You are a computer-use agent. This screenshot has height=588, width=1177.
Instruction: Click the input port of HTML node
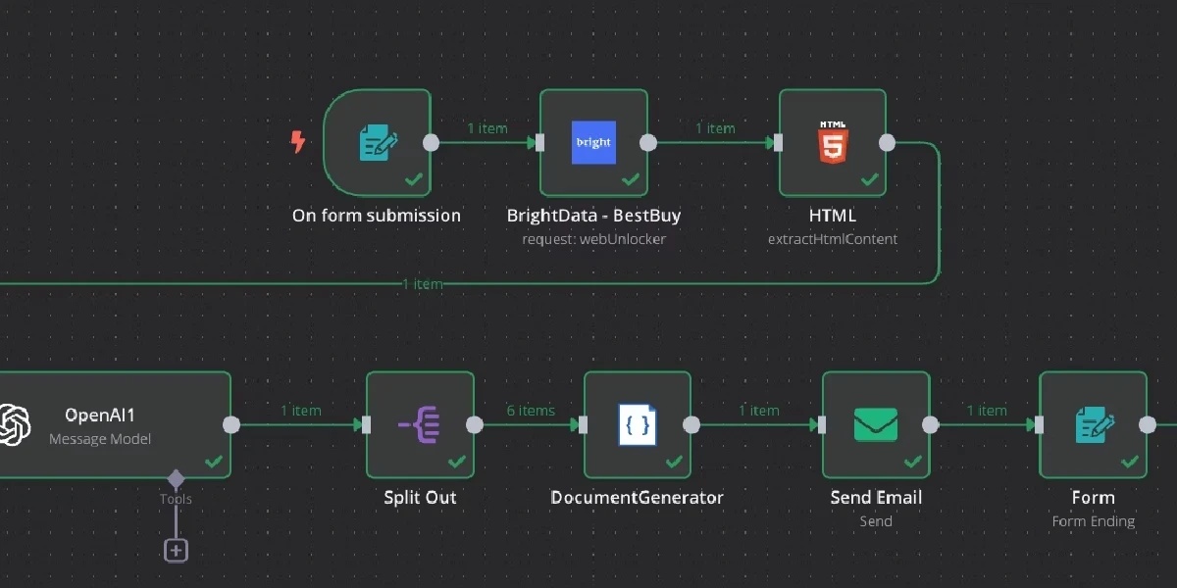[778, 143]
